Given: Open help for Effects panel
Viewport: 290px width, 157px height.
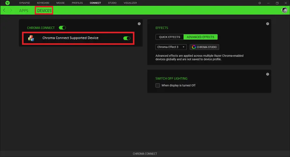Looking at the screenshot, I should tap(267, 24).
